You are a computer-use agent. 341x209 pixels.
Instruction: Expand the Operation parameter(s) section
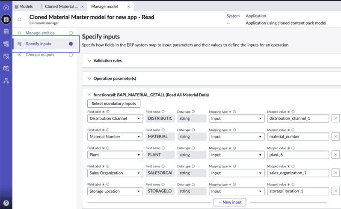tap(89, 79)
